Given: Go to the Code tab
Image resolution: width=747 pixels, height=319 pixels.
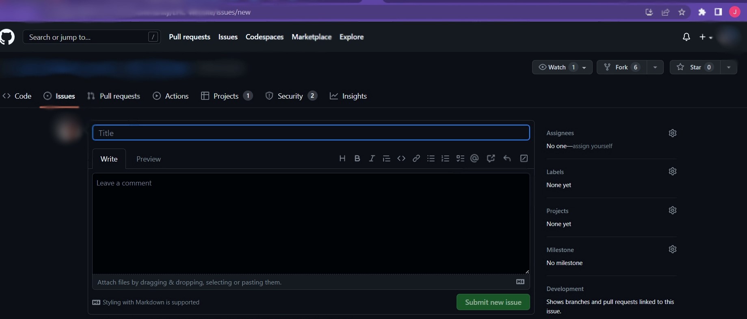Looking at the screenshot, I should (17, 96).
